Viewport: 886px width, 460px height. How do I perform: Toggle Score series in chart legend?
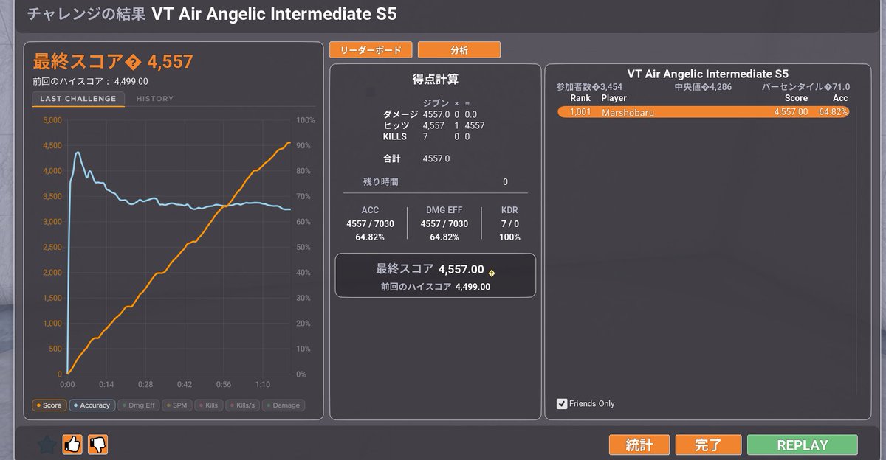tap(49, 405)
